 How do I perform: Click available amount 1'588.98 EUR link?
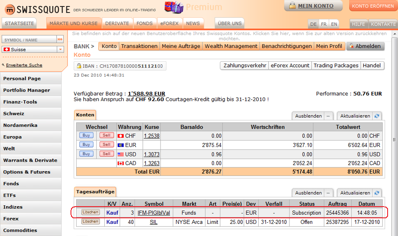tap(147, 94)
